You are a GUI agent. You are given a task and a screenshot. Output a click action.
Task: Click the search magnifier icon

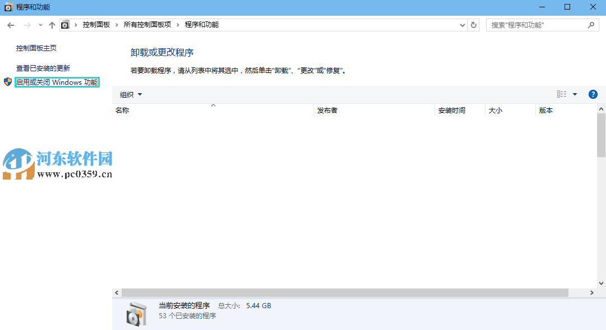pos(591,25)
